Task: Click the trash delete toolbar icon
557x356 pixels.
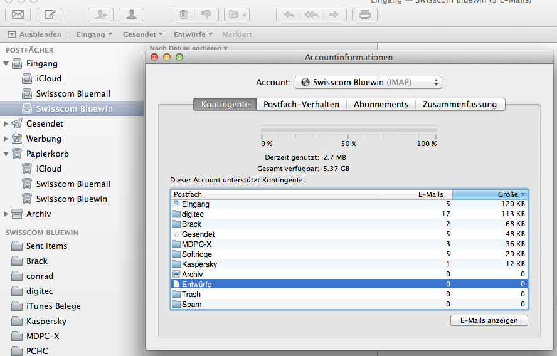Action: point(183,14)
